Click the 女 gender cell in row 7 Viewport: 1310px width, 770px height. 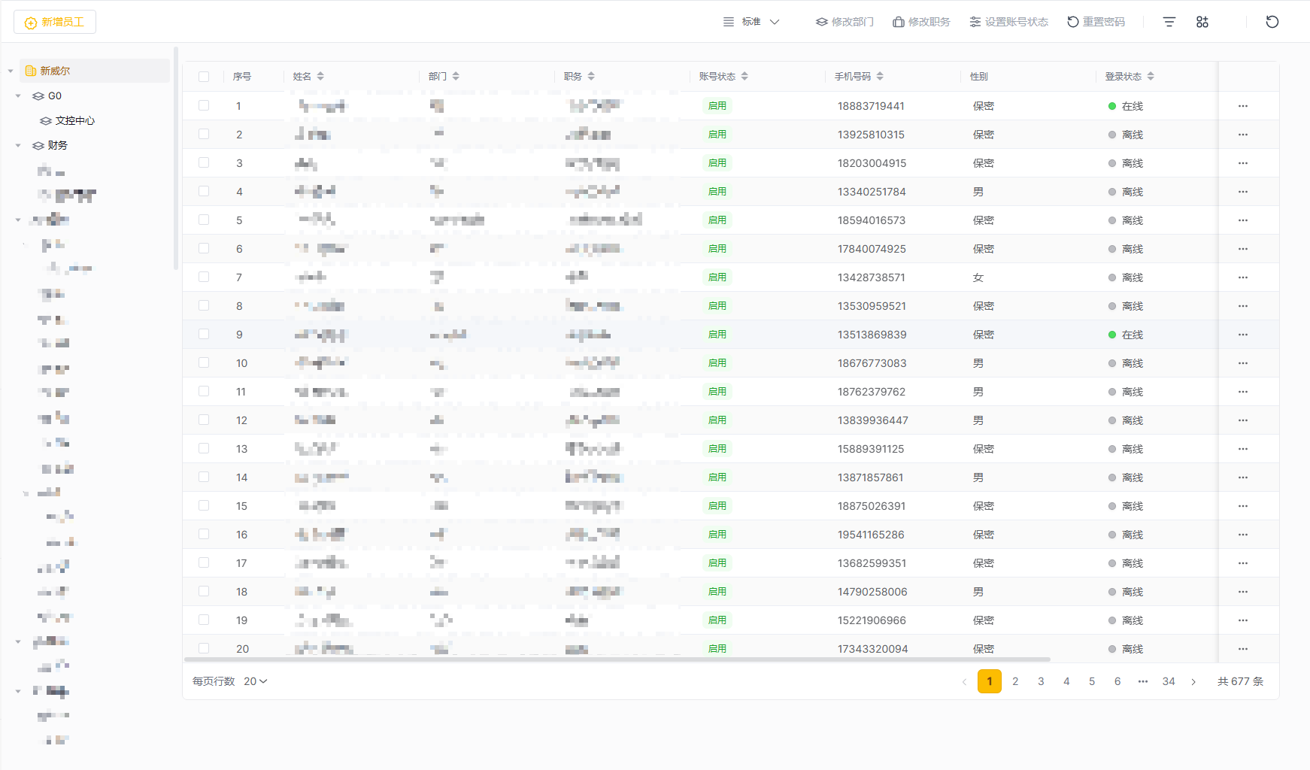point(978,277)
